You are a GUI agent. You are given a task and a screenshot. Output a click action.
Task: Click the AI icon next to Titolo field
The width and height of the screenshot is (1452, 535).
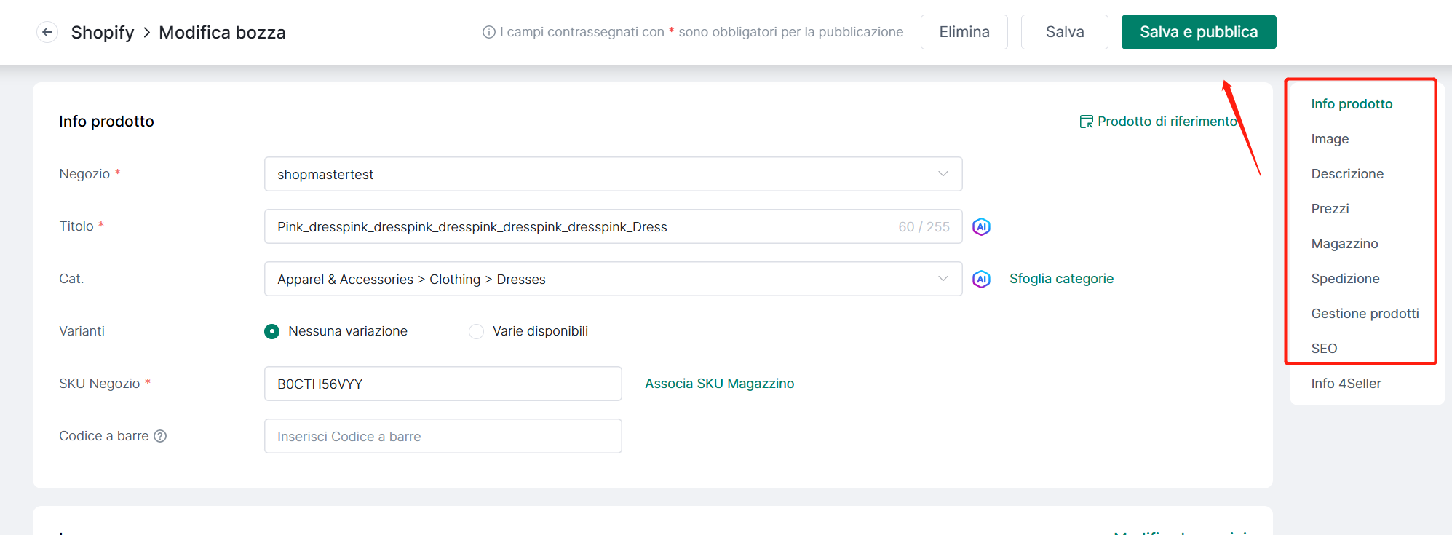[981, 227]
